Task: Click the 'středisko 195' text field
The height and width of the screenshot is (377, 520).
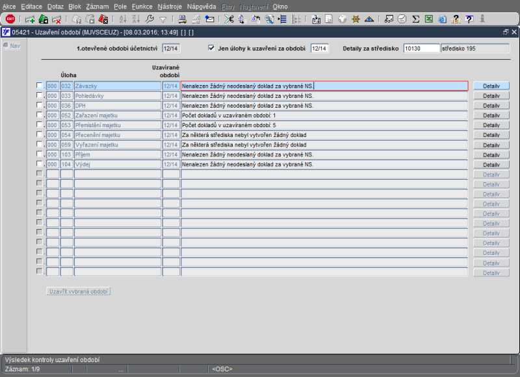Action: (475, 48)
